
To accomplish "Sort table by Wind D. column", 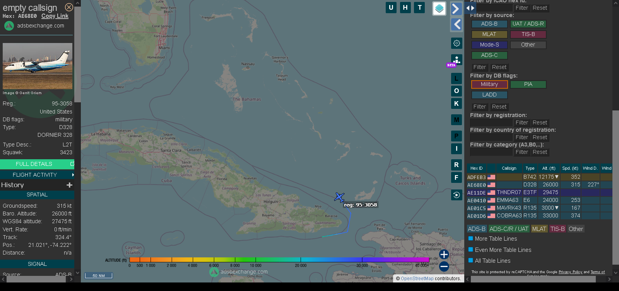I will click(590, 168).
